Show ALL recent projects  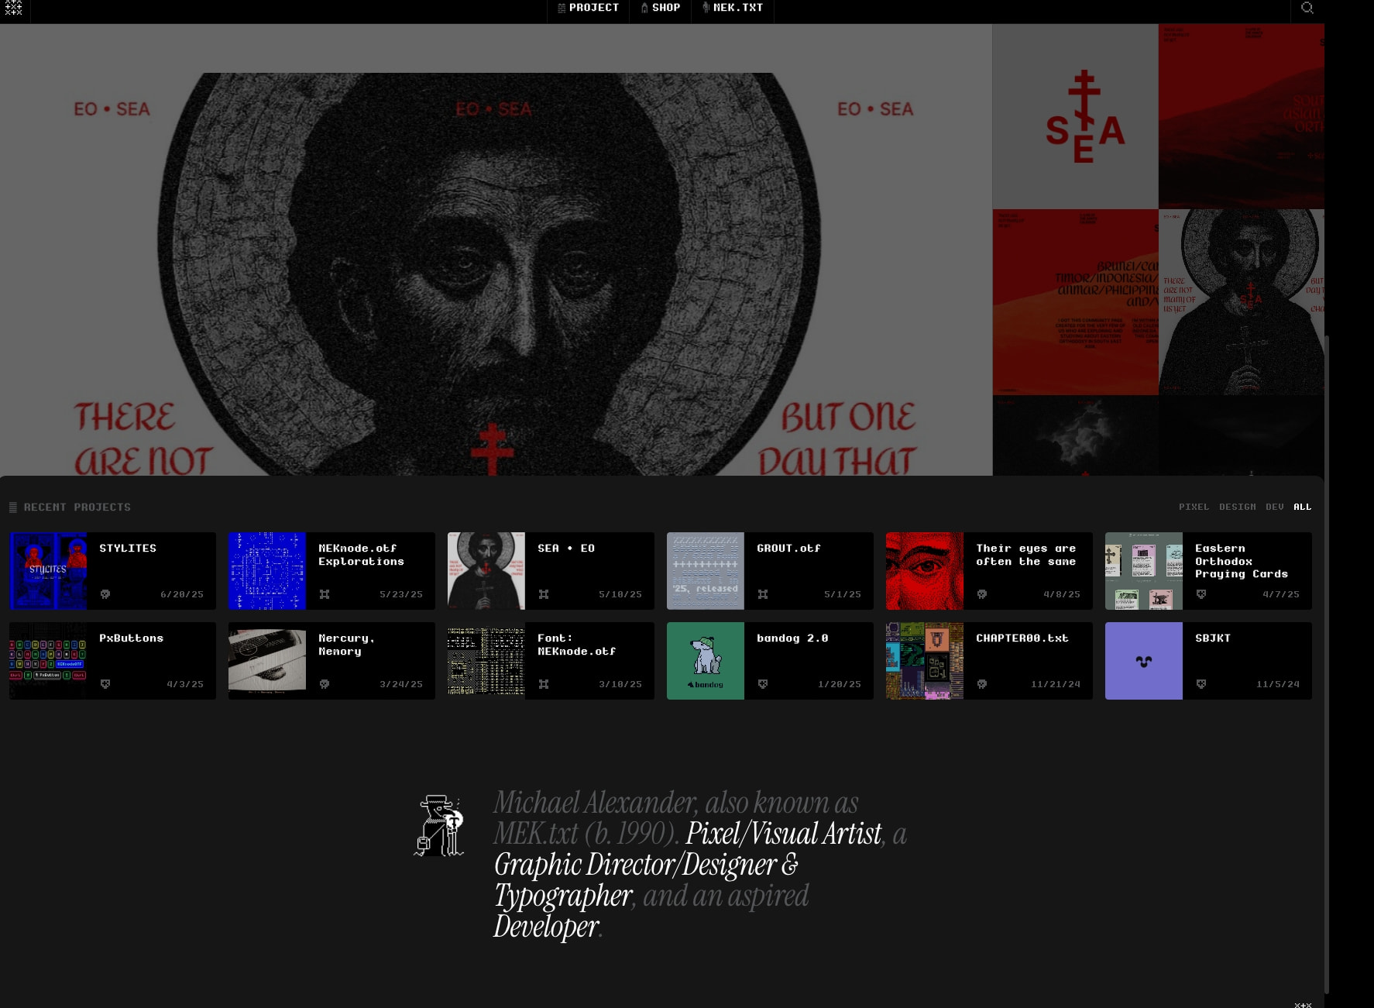point(1302,507)
